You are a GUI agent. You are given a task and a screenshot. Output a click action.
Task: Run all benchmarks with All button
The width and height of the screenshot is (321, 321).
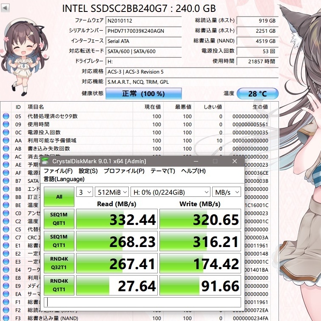59,197
